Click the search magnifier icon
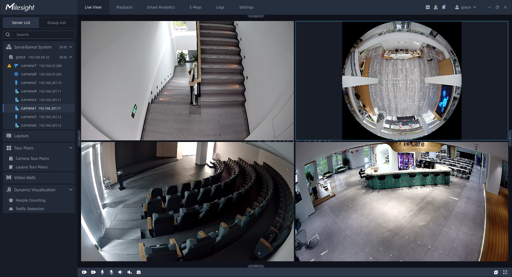Image resolution: width=512 pixels, height=277 pixels. 8,35
